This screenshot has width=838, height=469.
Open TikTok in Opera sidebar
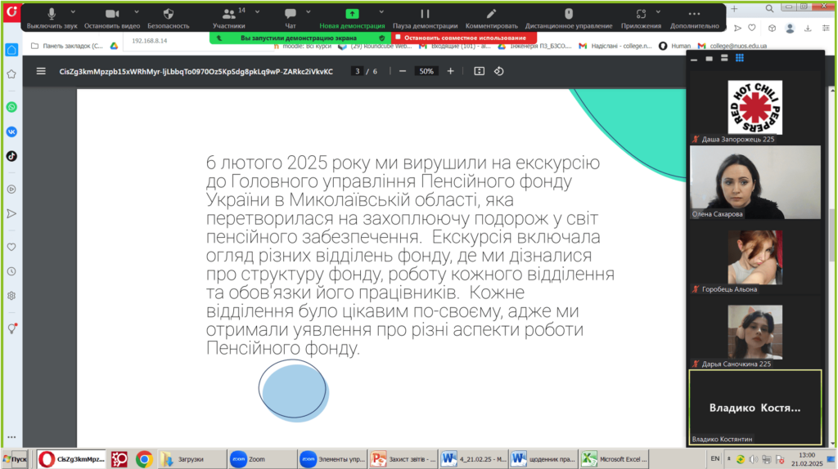[11, 156]
